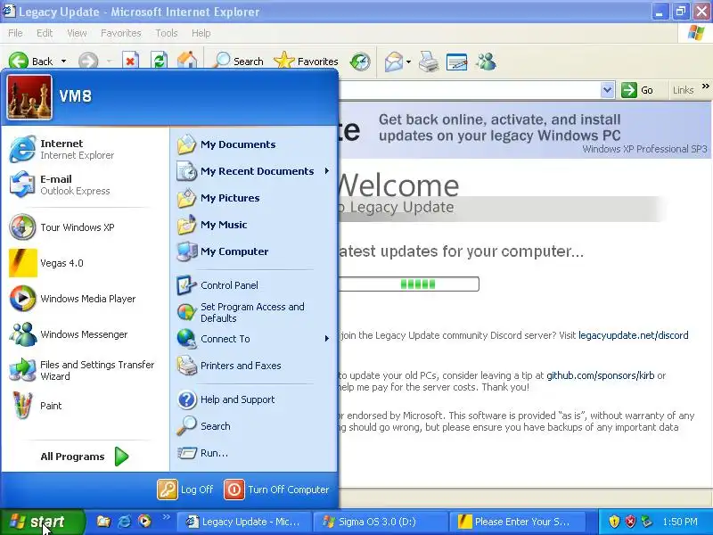Click the red security alert tray icon
Image resolution: width=713 pixels, height=535 pixels.
tap(630, 522)
